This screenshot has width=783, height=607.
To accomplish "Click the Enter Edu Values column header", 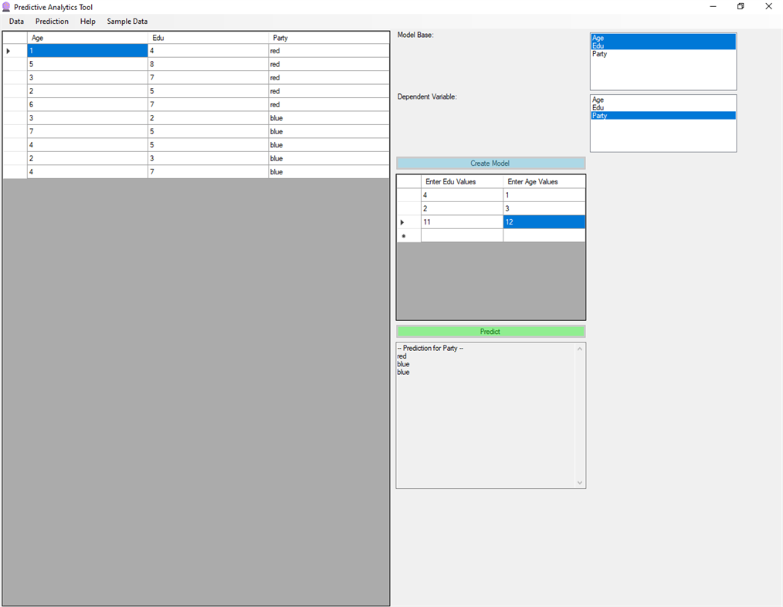I will pos(462,181).
